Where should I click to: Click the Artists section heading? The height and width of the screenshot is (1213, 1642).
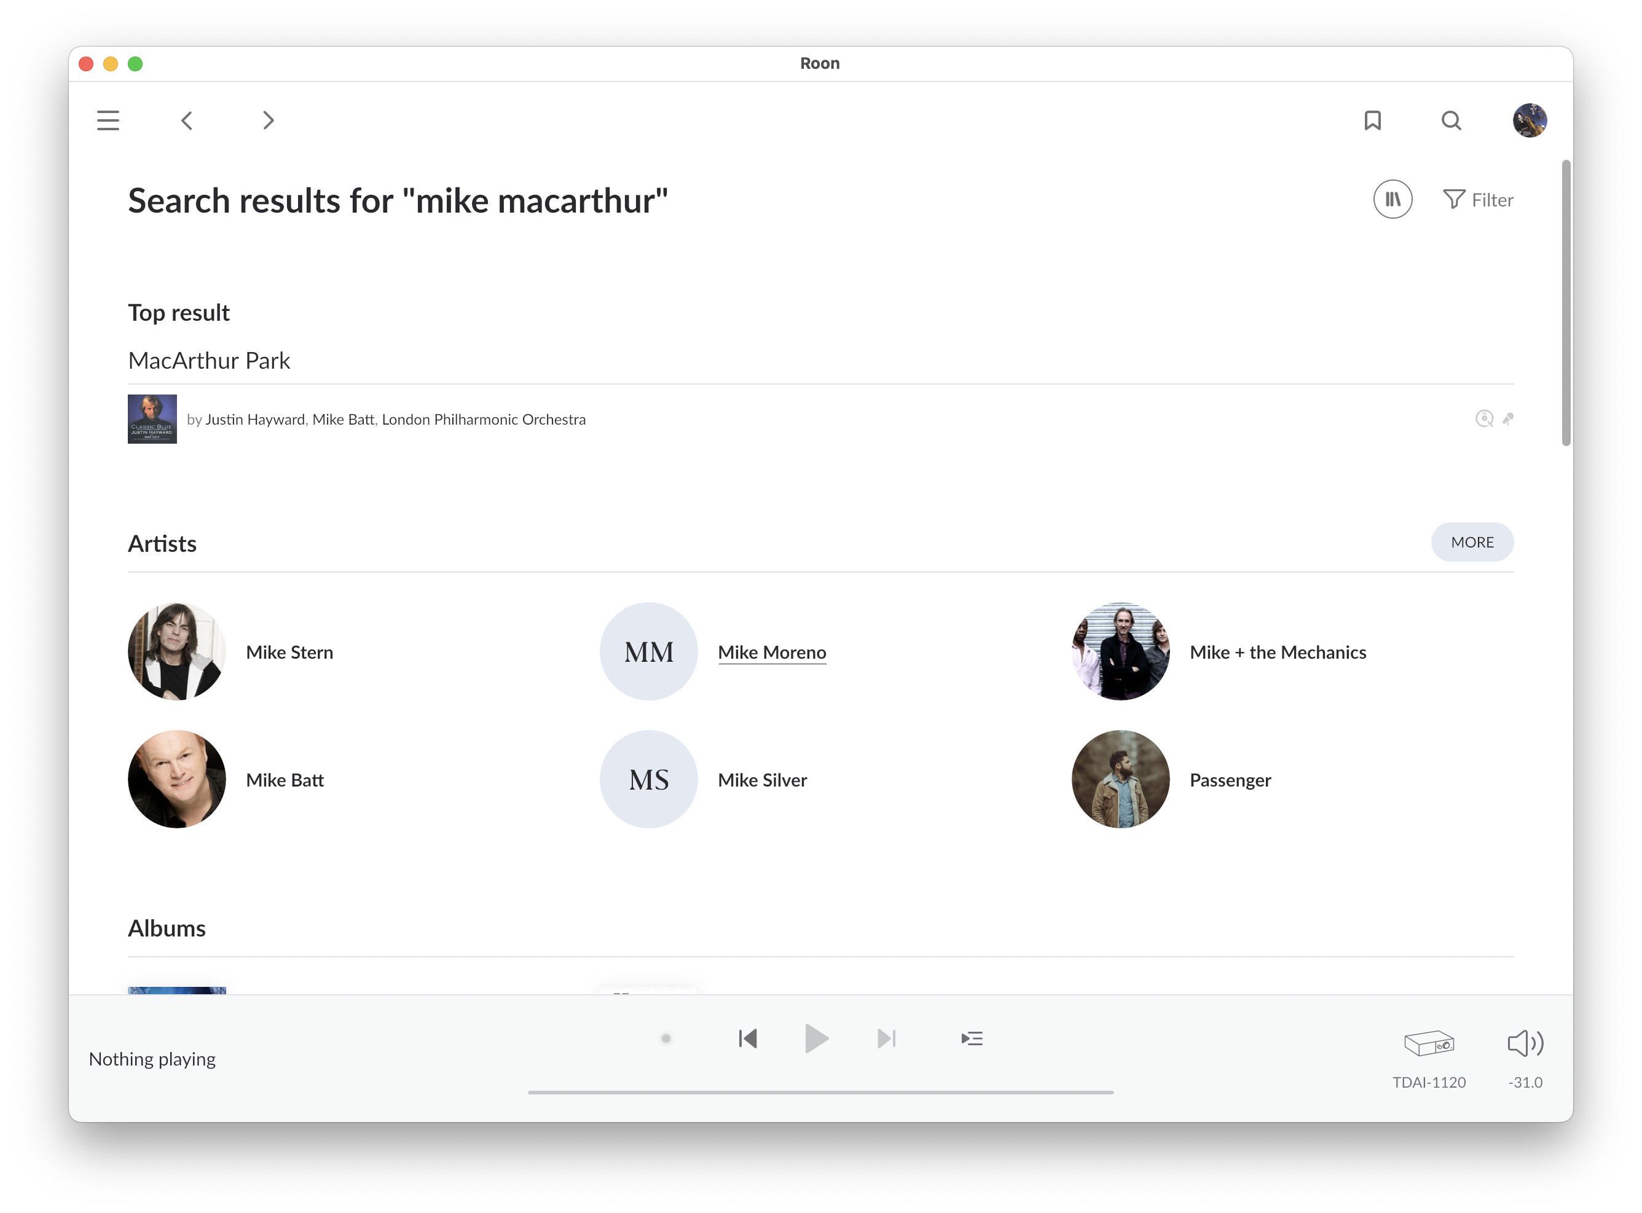pyautogui.click(x=162, y=544)
